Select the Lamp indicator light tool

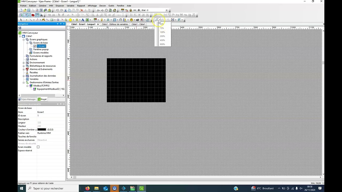tap(102, 20)
